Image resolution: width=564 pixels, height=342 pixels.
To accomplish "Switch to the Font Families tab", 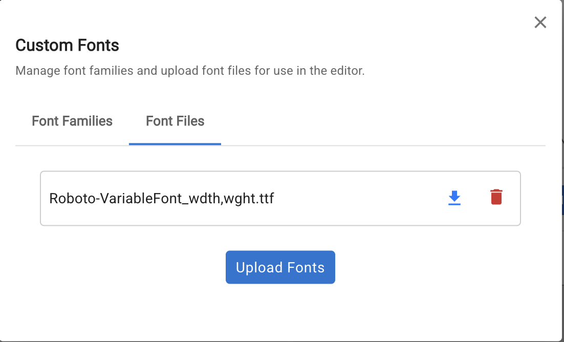I will pyautogui.click(x=72, y=121).
